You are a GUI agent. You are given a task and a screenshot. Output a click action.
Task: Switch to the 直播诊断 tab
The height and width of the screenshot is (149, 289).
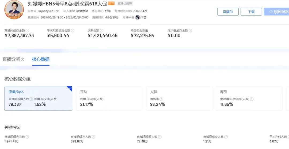(11, 59)
